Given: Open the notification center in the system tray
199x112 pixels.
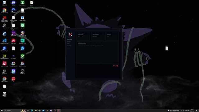Looking at the screenshot, I should [197, 110].
